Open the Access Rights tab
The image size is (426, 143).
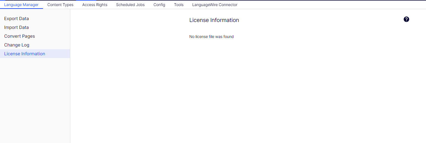[x=95, y=5]
